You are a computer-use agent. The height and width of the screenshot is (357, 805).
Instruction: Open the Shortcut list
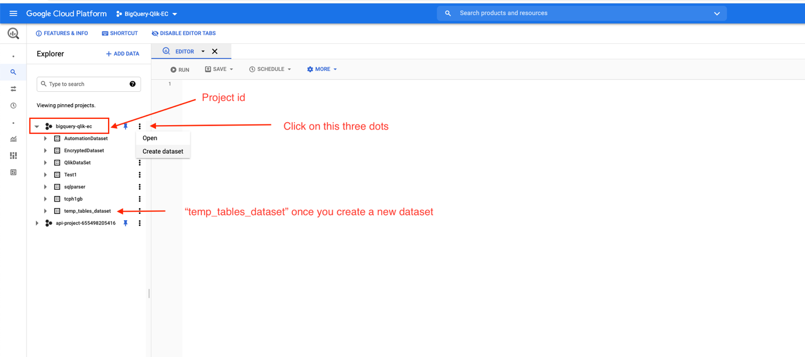click(120, 33)
